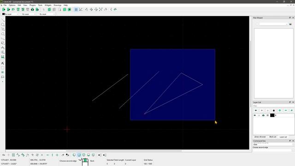Click the Zoom Auto icon
Viewport: 295px width, 166px height.
101,9
